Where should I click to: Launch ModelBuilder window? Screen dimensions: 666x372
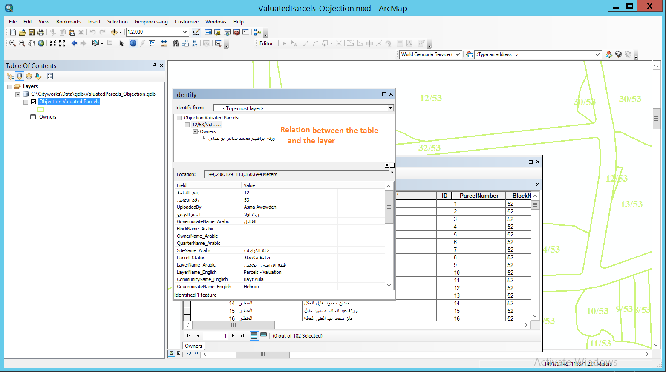pyautogui.click(x=258, y=32)
